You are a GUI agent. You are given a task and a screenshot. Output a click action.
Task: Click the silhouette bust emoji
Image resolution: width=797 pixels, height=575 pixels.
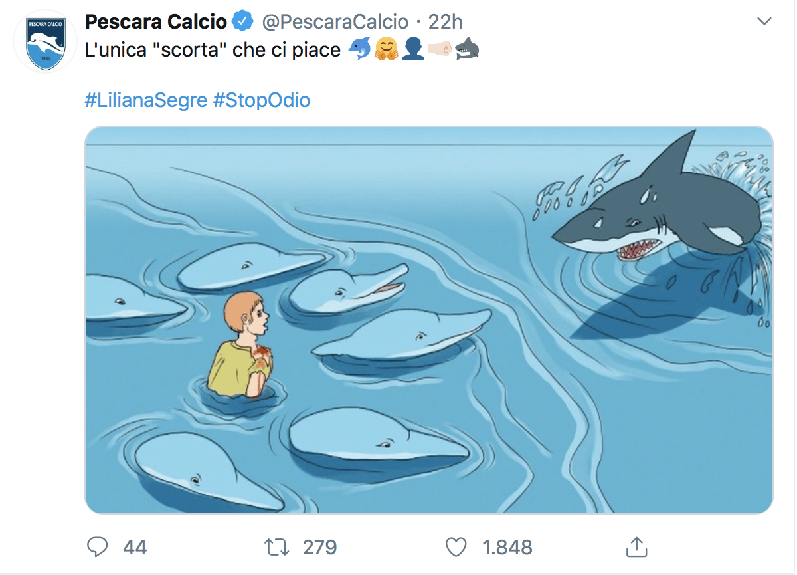[x=413, y=51]
